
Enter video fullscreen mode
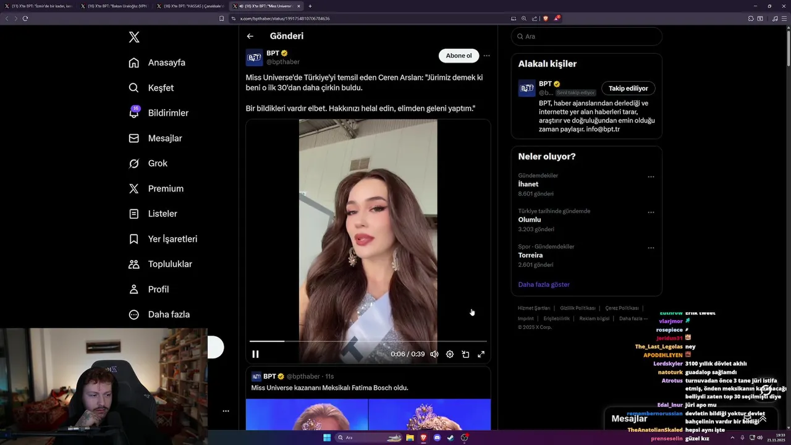pyautogui.click(x=481, y=354)
